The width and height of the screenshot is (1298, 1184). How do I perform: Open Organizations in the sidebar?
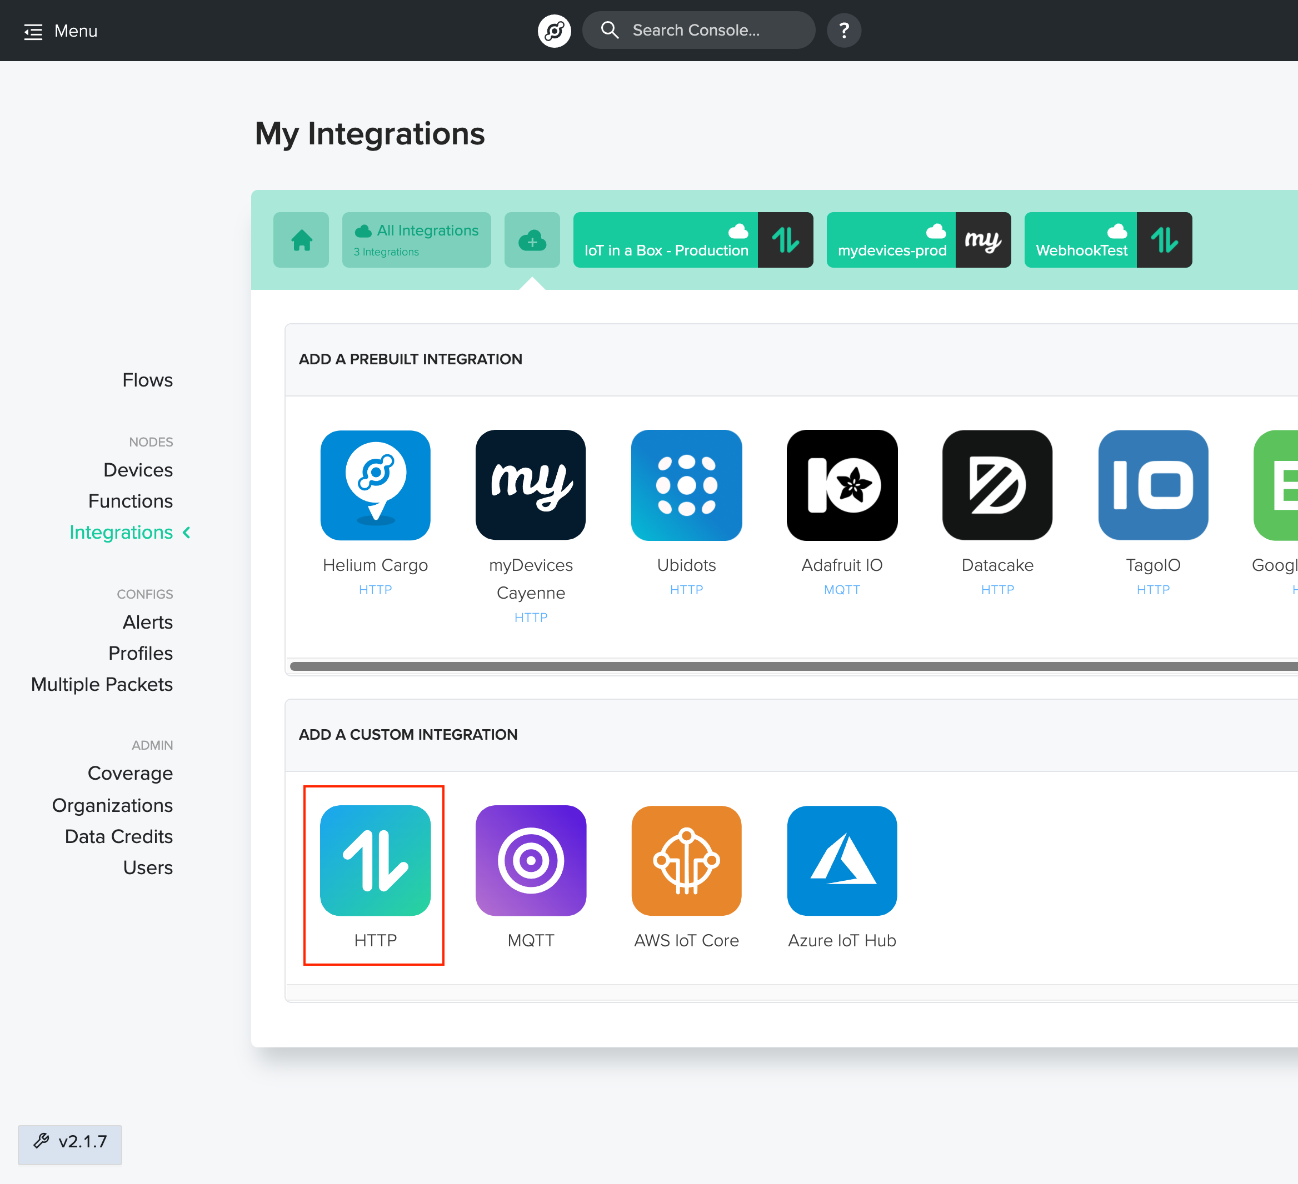click(113, 806)
